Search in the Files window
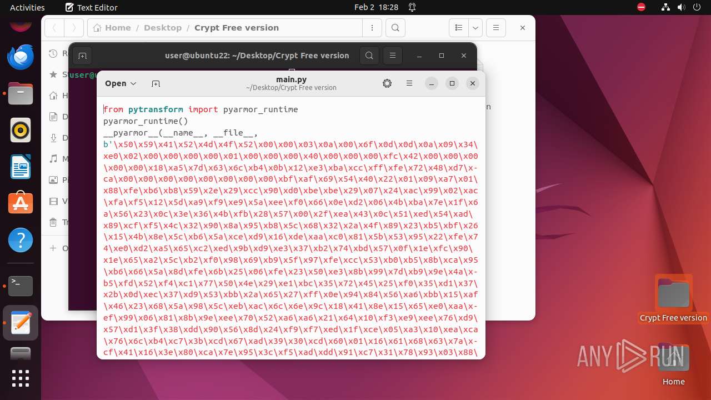This screenshot has width=711, height=400. tap(395, 28)
